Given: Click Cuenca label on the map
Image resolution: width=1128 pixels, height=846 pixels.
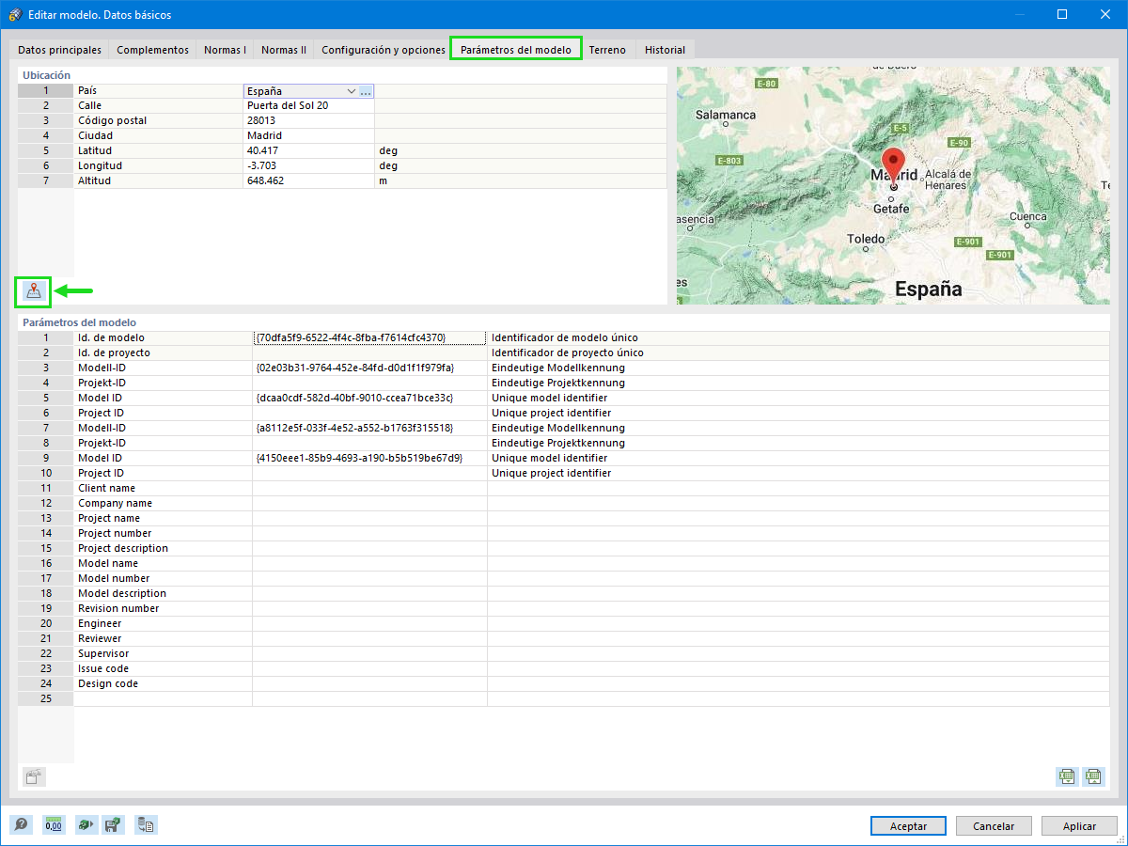Looking at the screenshot, I should pyautogui.click(x=1027, y=216).
